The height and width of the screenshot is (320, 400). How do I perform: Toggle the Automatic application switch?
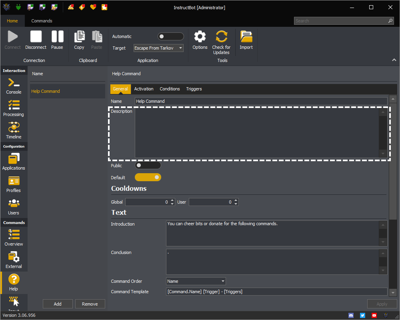[171, 36]
